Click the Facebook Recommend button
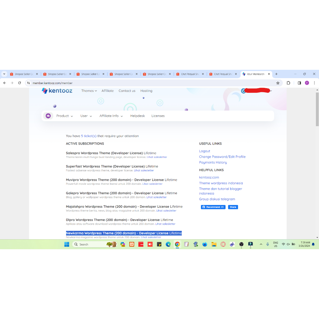Screen dimensions: 319x319 click(213, 207)
